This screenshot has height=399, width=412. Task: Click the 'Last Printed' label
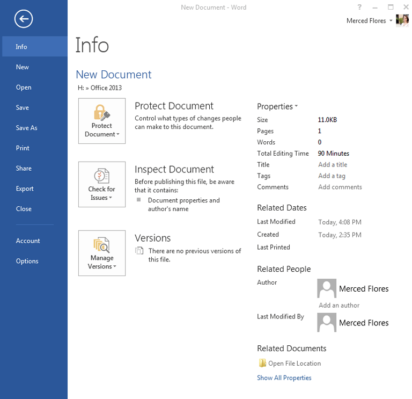(x=273, y=247)
